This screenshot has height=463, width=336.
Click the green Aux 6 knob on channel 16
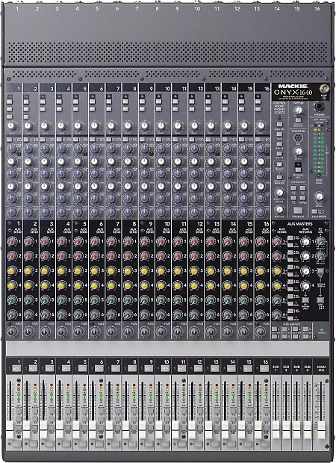pos(260,314)
